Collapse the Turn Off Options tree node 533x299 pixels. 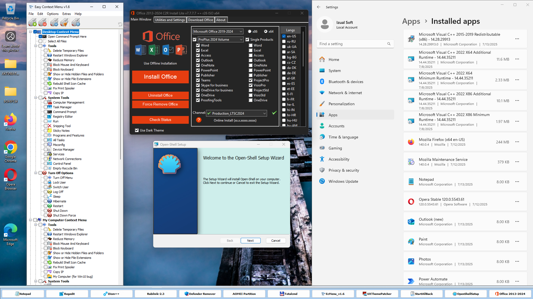tap(36, 173)
